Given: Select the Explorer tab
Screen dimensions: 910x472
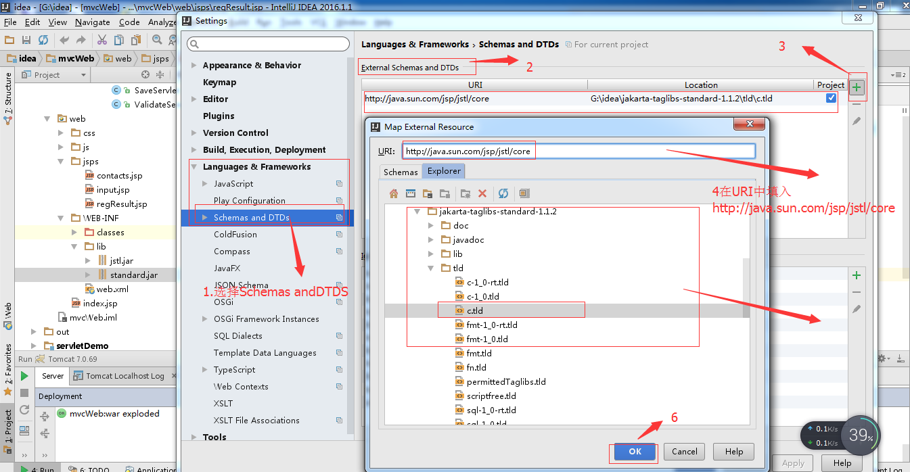Looking at the screenshot, I should click(x=444, y=171).
